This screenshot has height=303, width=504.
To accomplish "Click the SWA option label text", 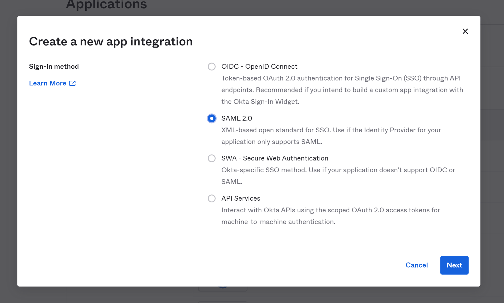I will click(x=275, y=158).
